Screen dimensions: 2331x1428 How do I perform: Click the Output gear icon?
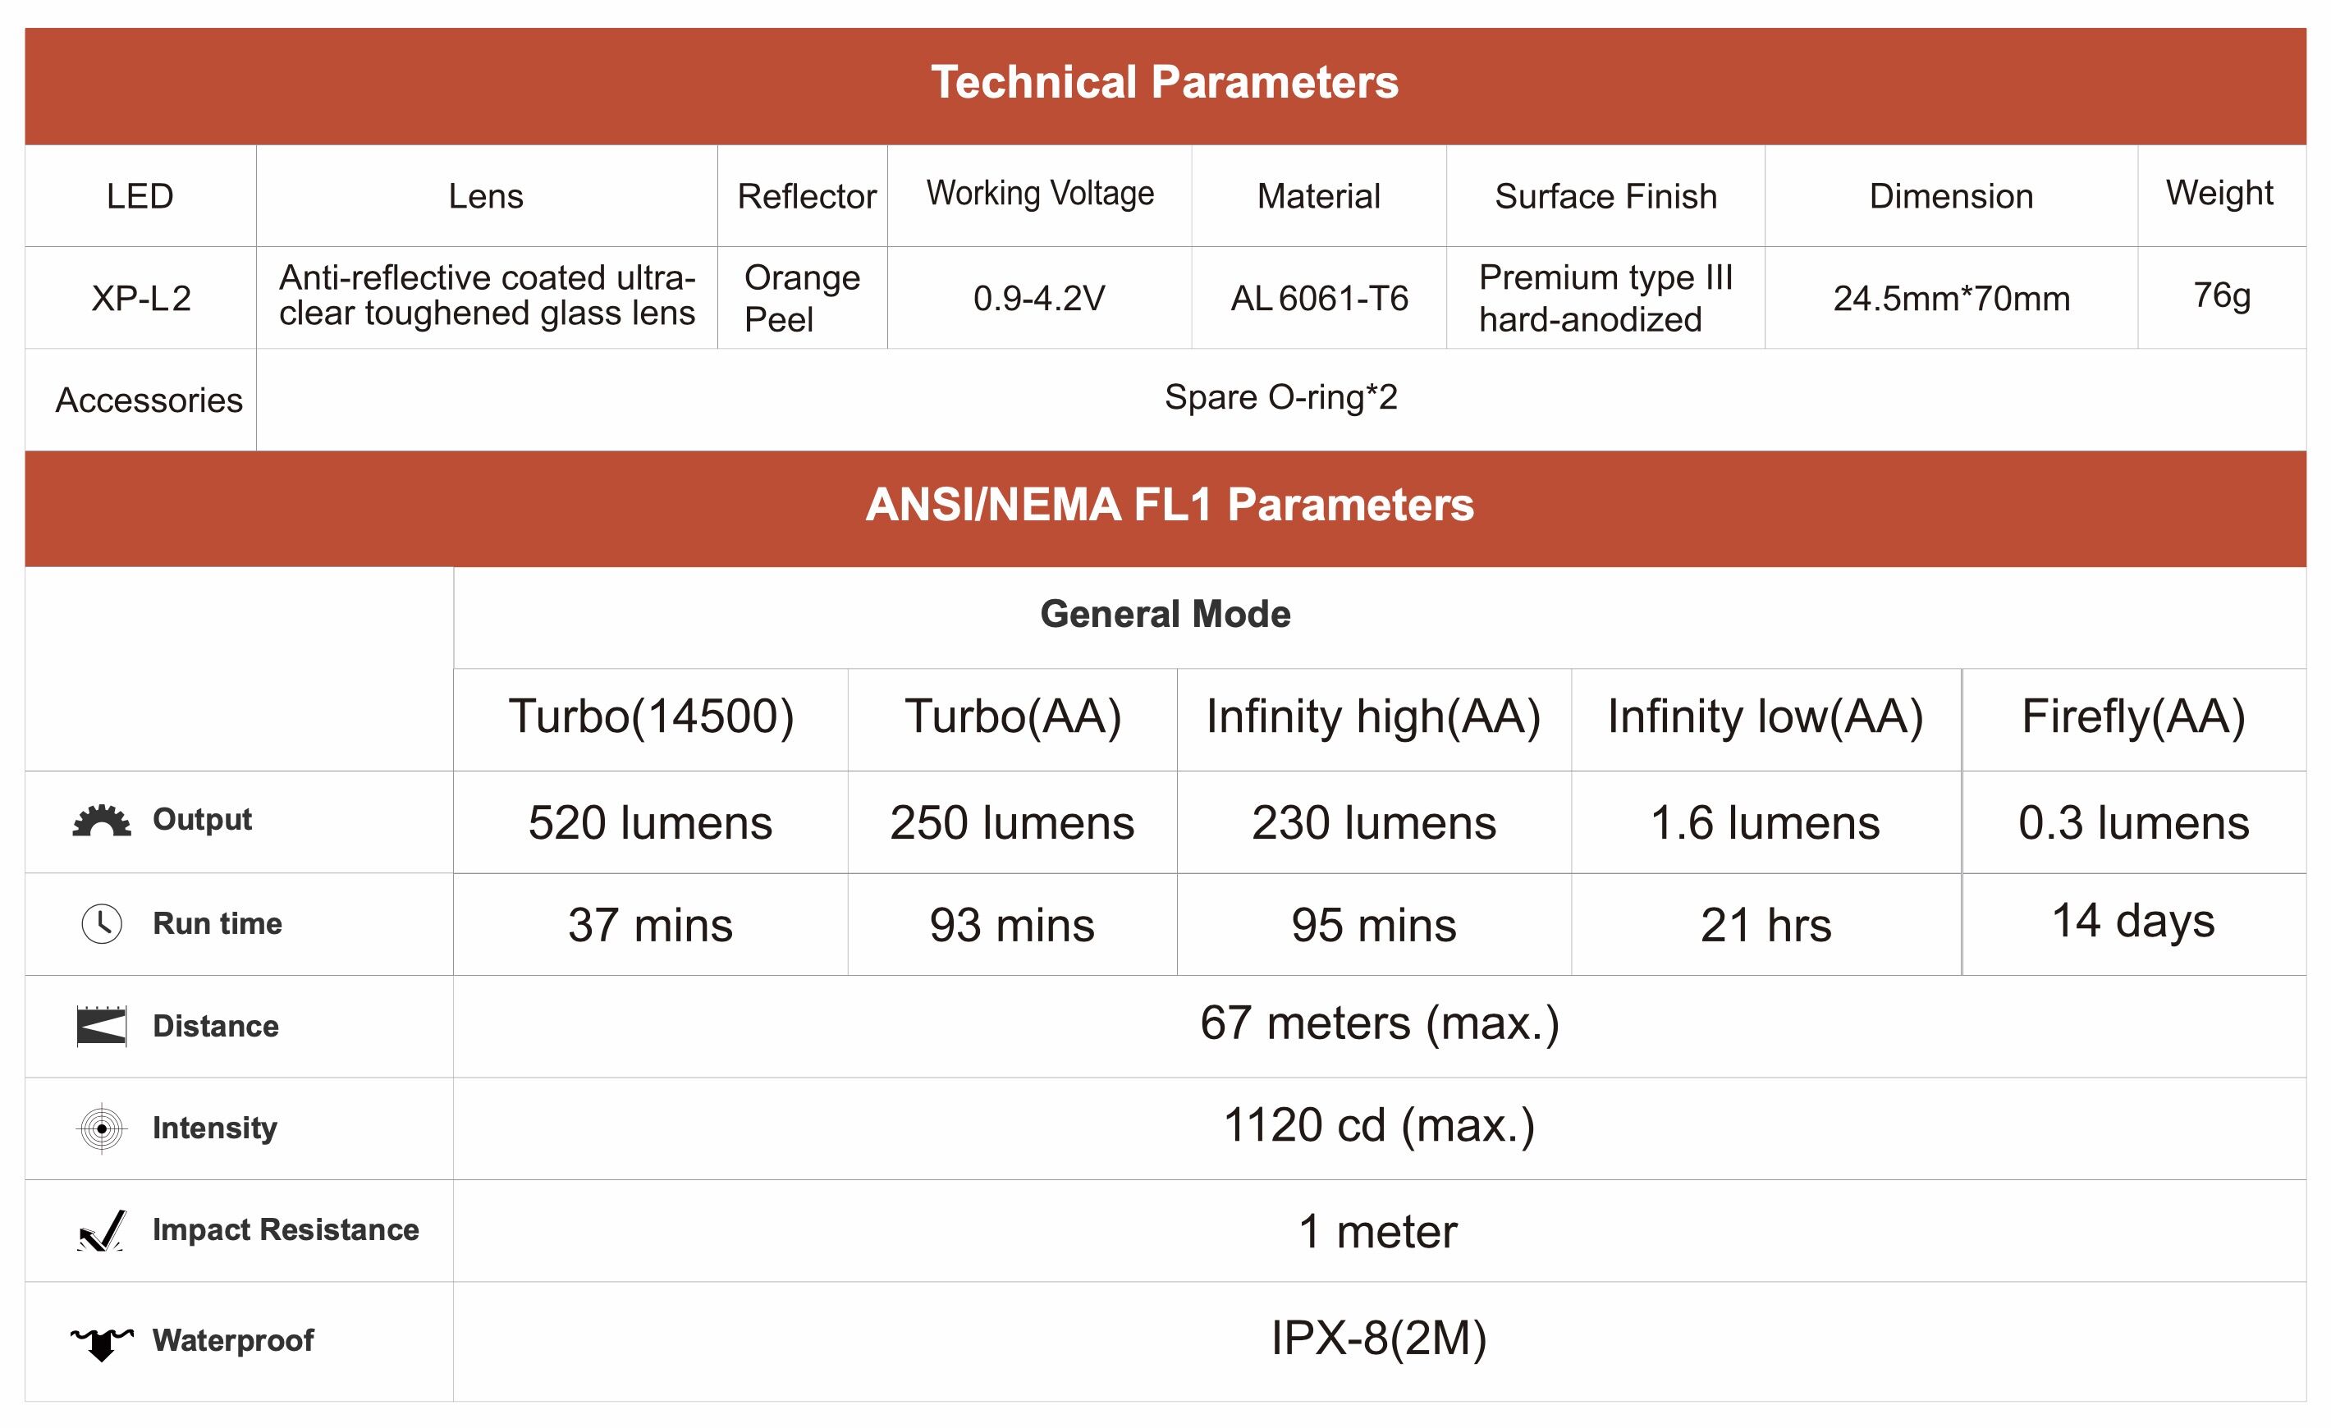click(101, 821)
